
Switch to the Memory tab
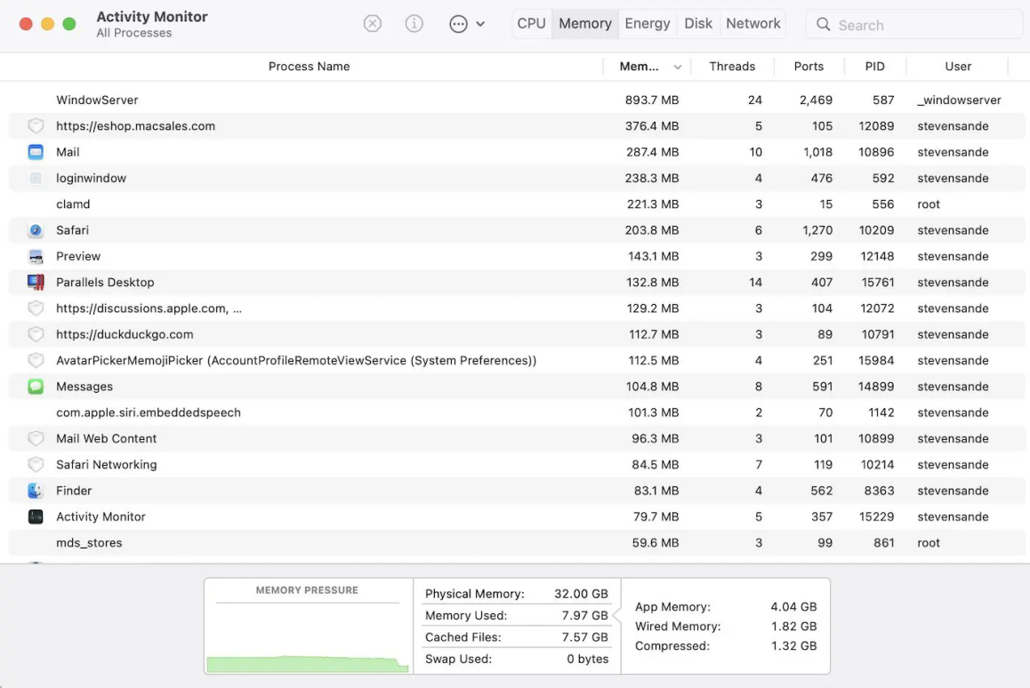[x=584, y=24]
